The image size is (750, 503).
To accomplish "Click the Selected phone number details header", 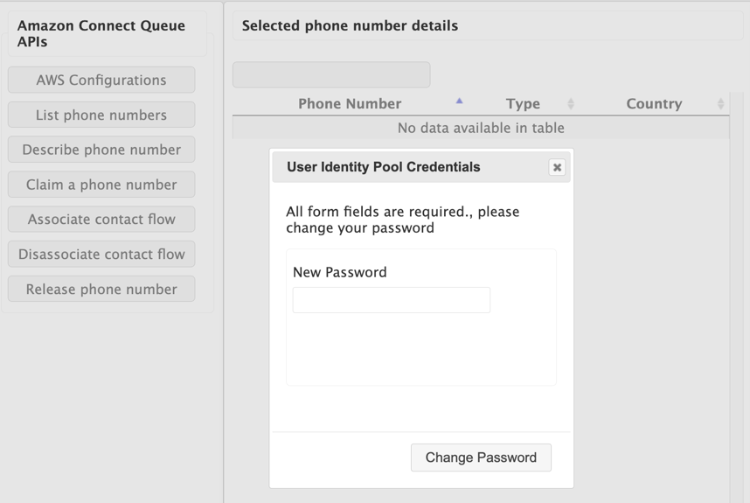I will point(350,25).
